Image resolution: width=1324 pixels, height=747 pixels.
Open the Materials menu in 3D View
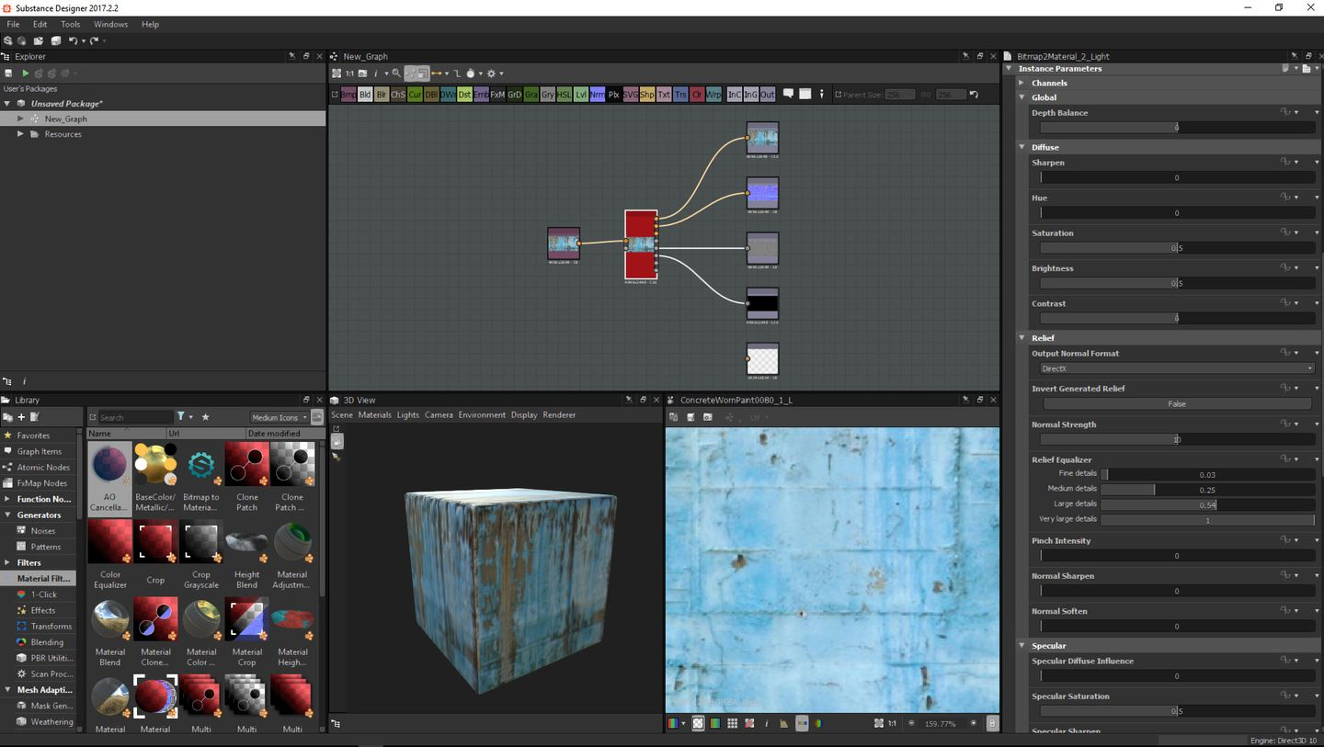click(x=374, y=415)
